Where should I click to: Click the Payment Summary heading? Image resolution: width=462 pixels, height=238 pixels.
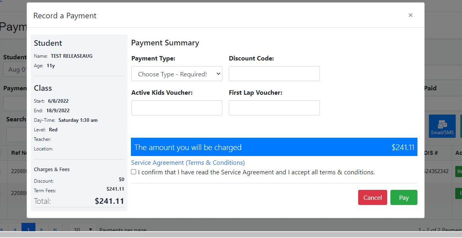point(165,43)
